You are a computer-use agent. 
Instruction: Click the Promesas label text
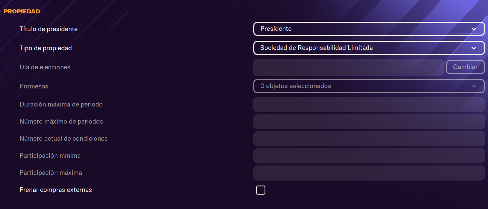pos(34,86)
